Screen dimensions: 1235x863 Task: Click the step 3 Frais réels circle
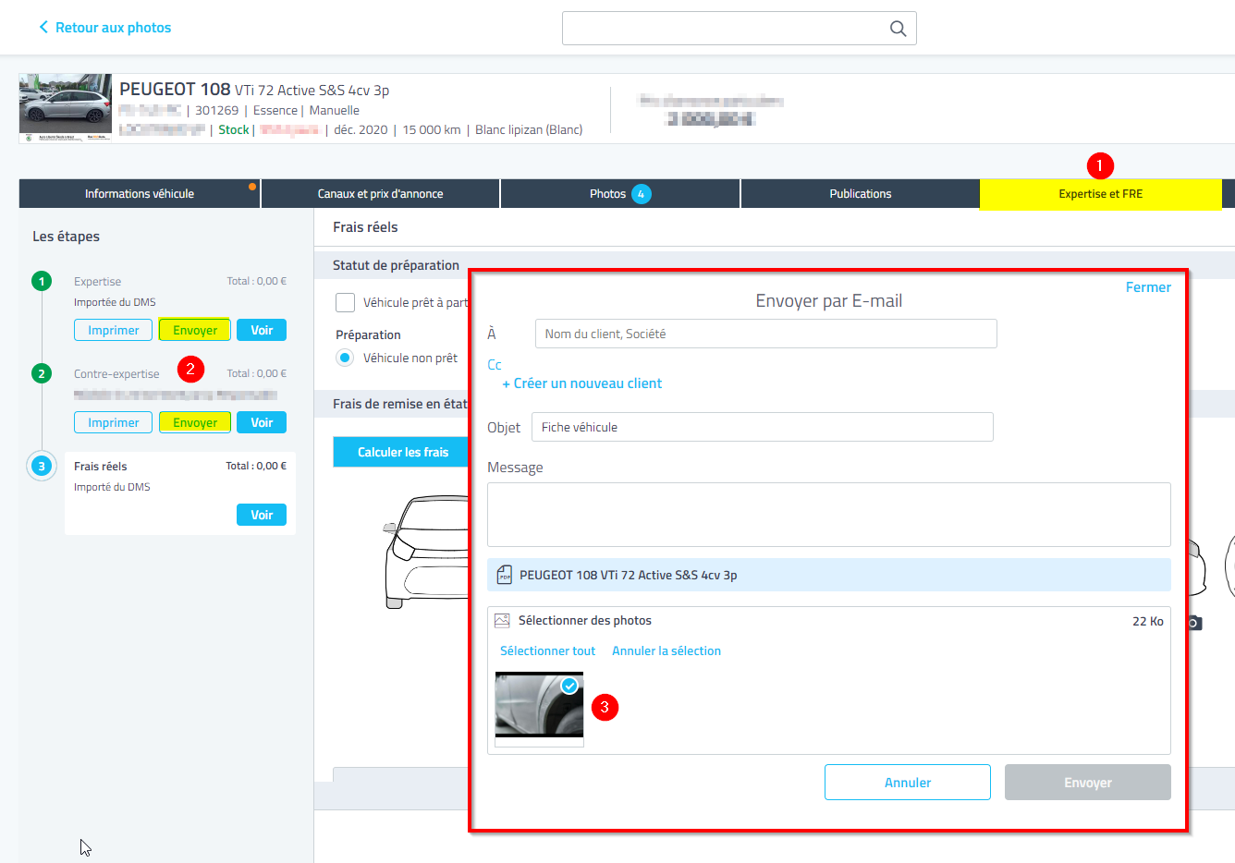click(x=42, y=466)
